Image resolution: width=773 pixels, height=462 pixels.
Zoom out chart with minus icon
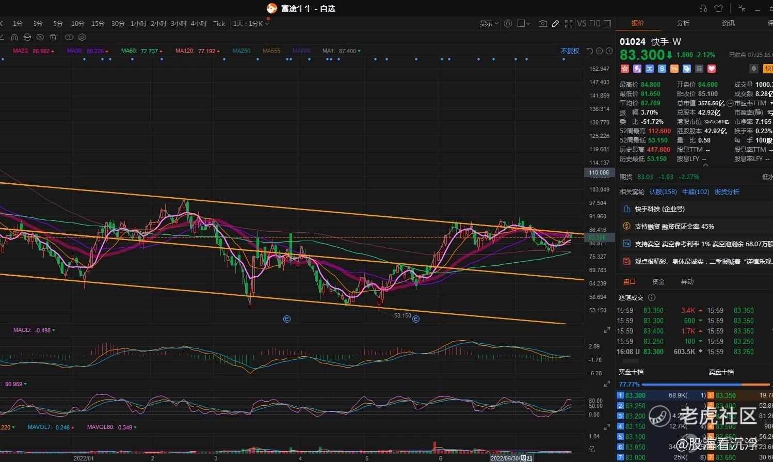click(x=599, y=51)
